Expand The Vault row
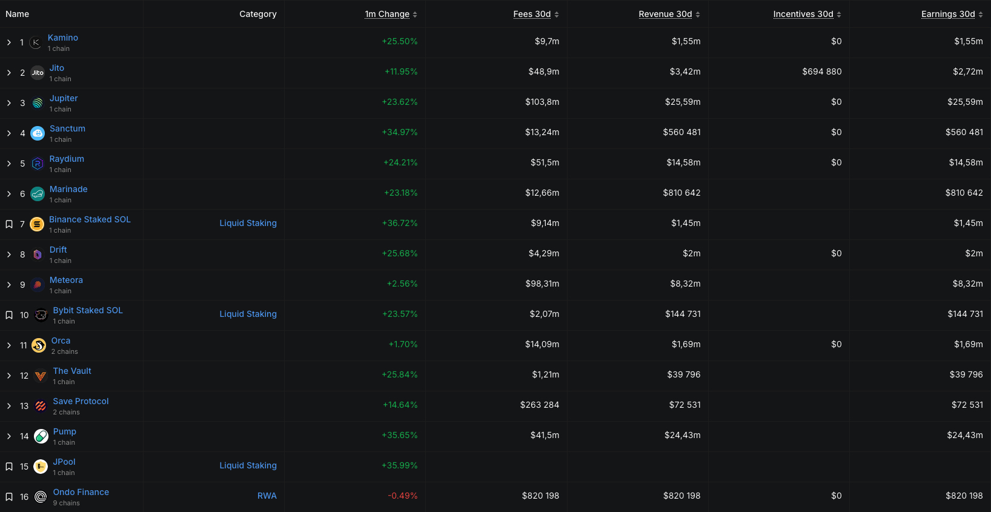991x512 pixels. 9,376
